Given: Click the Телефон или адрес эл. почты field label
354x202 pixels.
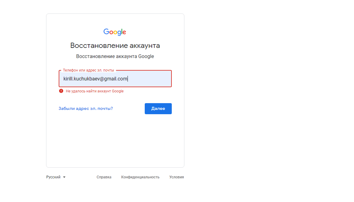Looking at the screenshot, I should [88, 70].
